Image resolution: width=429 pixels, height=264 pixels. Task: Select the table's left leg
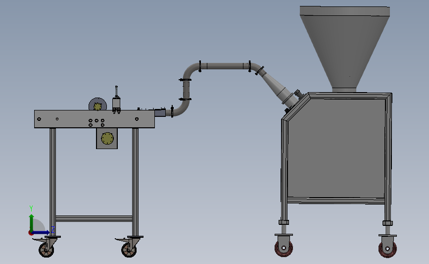coord(52,182)
